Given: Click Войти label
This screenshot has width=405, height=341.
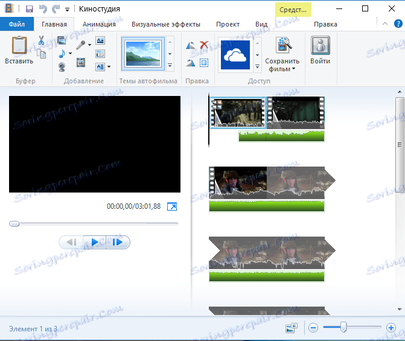Looking at the screenshot, I should coord(320,61).
